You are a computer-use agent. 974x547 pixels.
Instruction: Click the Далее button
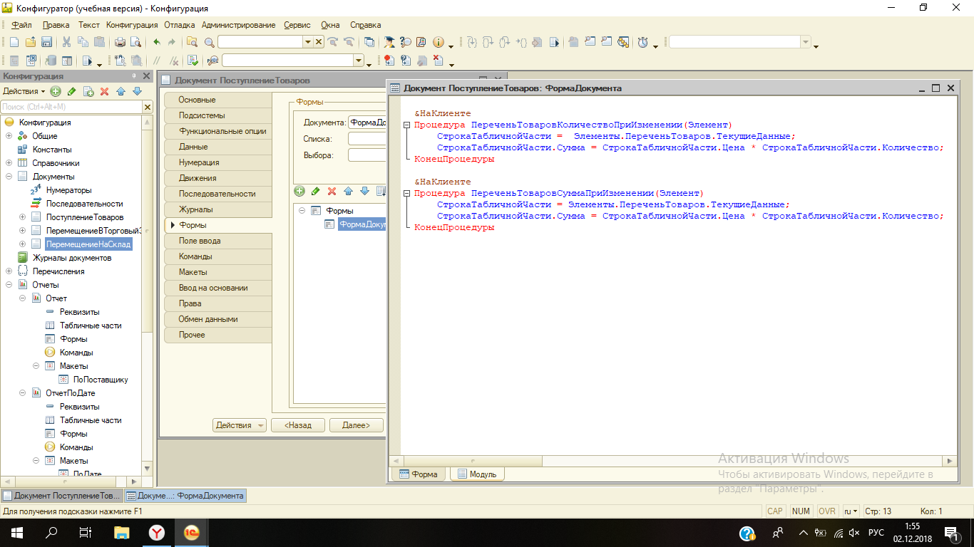[357, 425]
